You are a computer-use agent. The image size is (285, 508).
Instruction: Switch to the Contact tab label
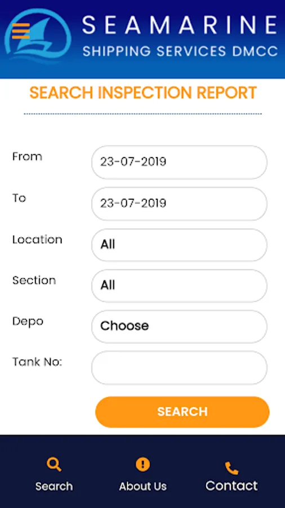(231, 485)
